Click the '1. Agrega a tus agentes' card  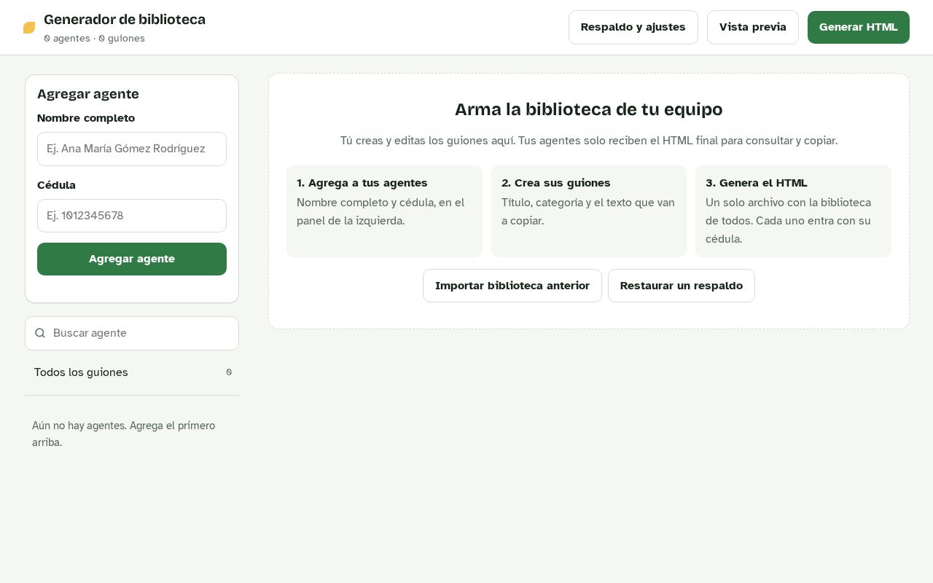coord(384,211)
